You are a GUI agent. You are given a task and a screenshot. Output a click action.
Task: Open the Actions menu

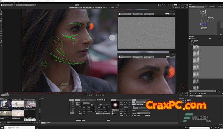14,3
